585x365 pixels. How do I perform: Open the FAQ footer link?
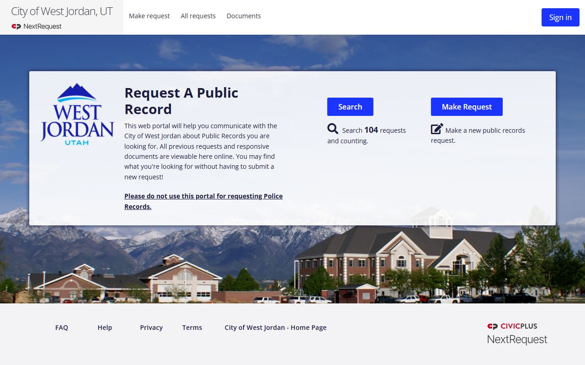coord(62,328)
